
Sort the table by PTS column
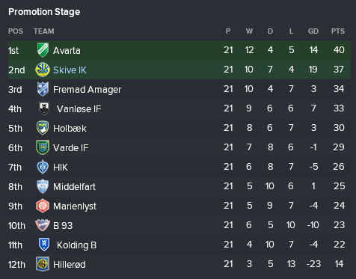pyautogui.click(x=338, y=31)
